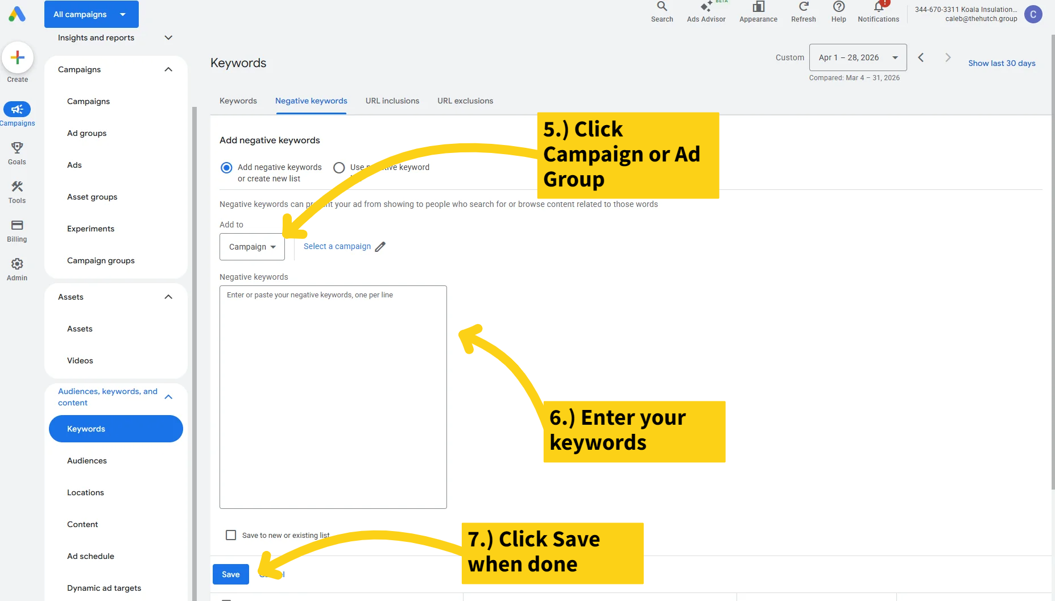Click the negative keywords text area
Screen dimensions: 1055x601
click(x=333, y=397)
